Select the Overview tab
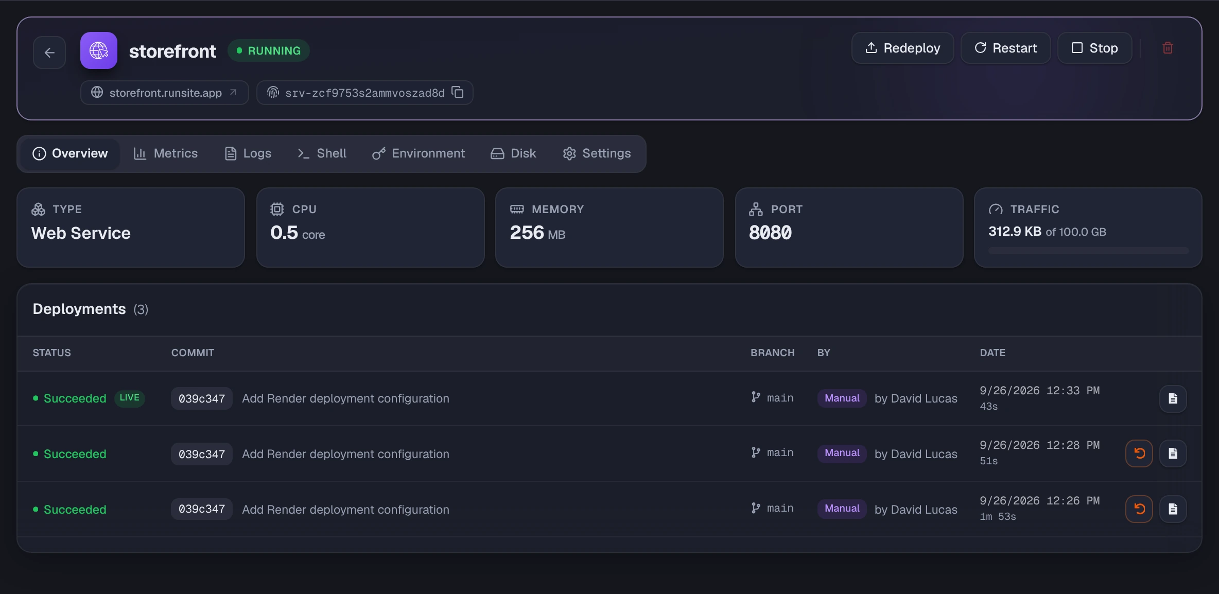The image size is (1219, 594). click(70, 153)
